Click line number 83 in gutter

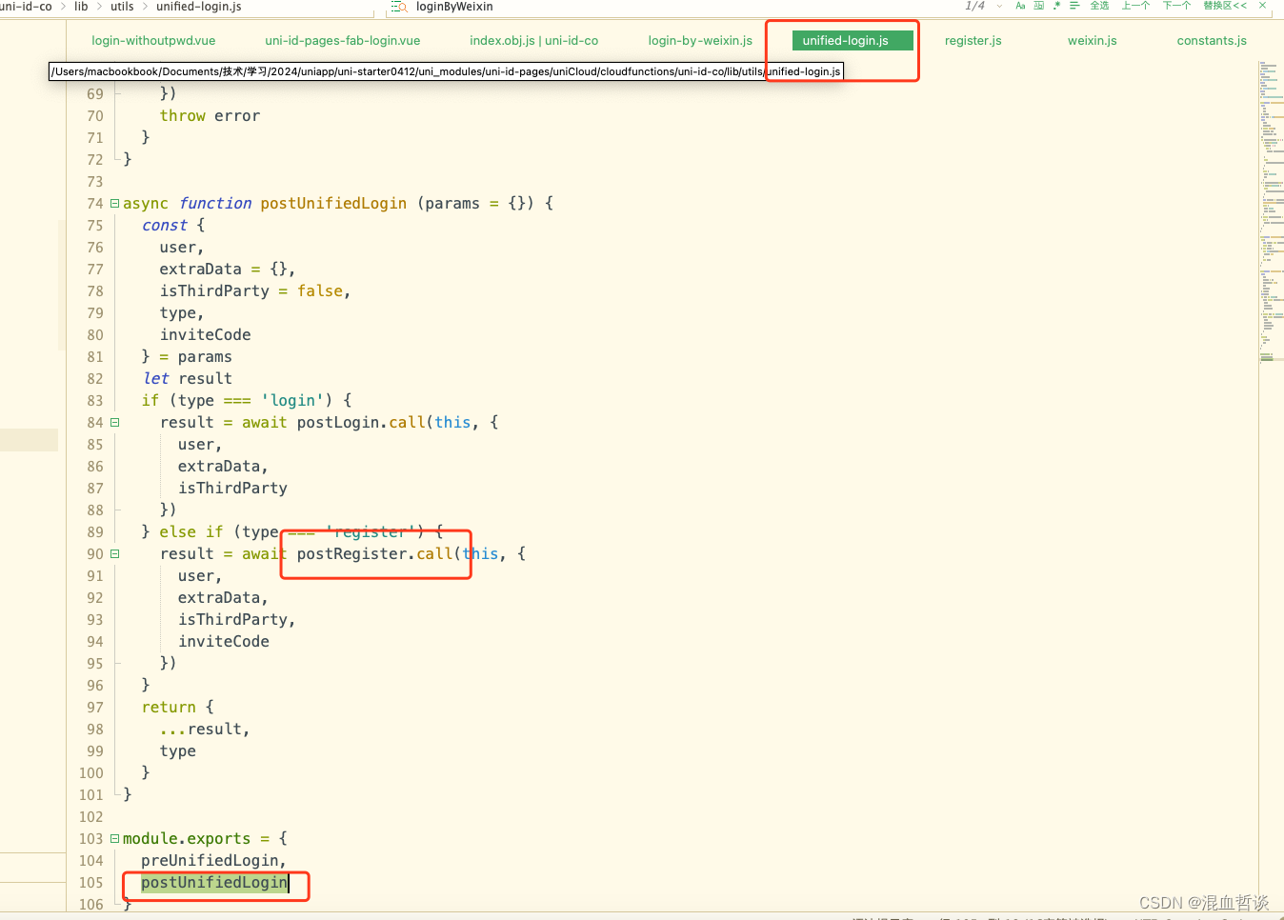click(94, 400)
